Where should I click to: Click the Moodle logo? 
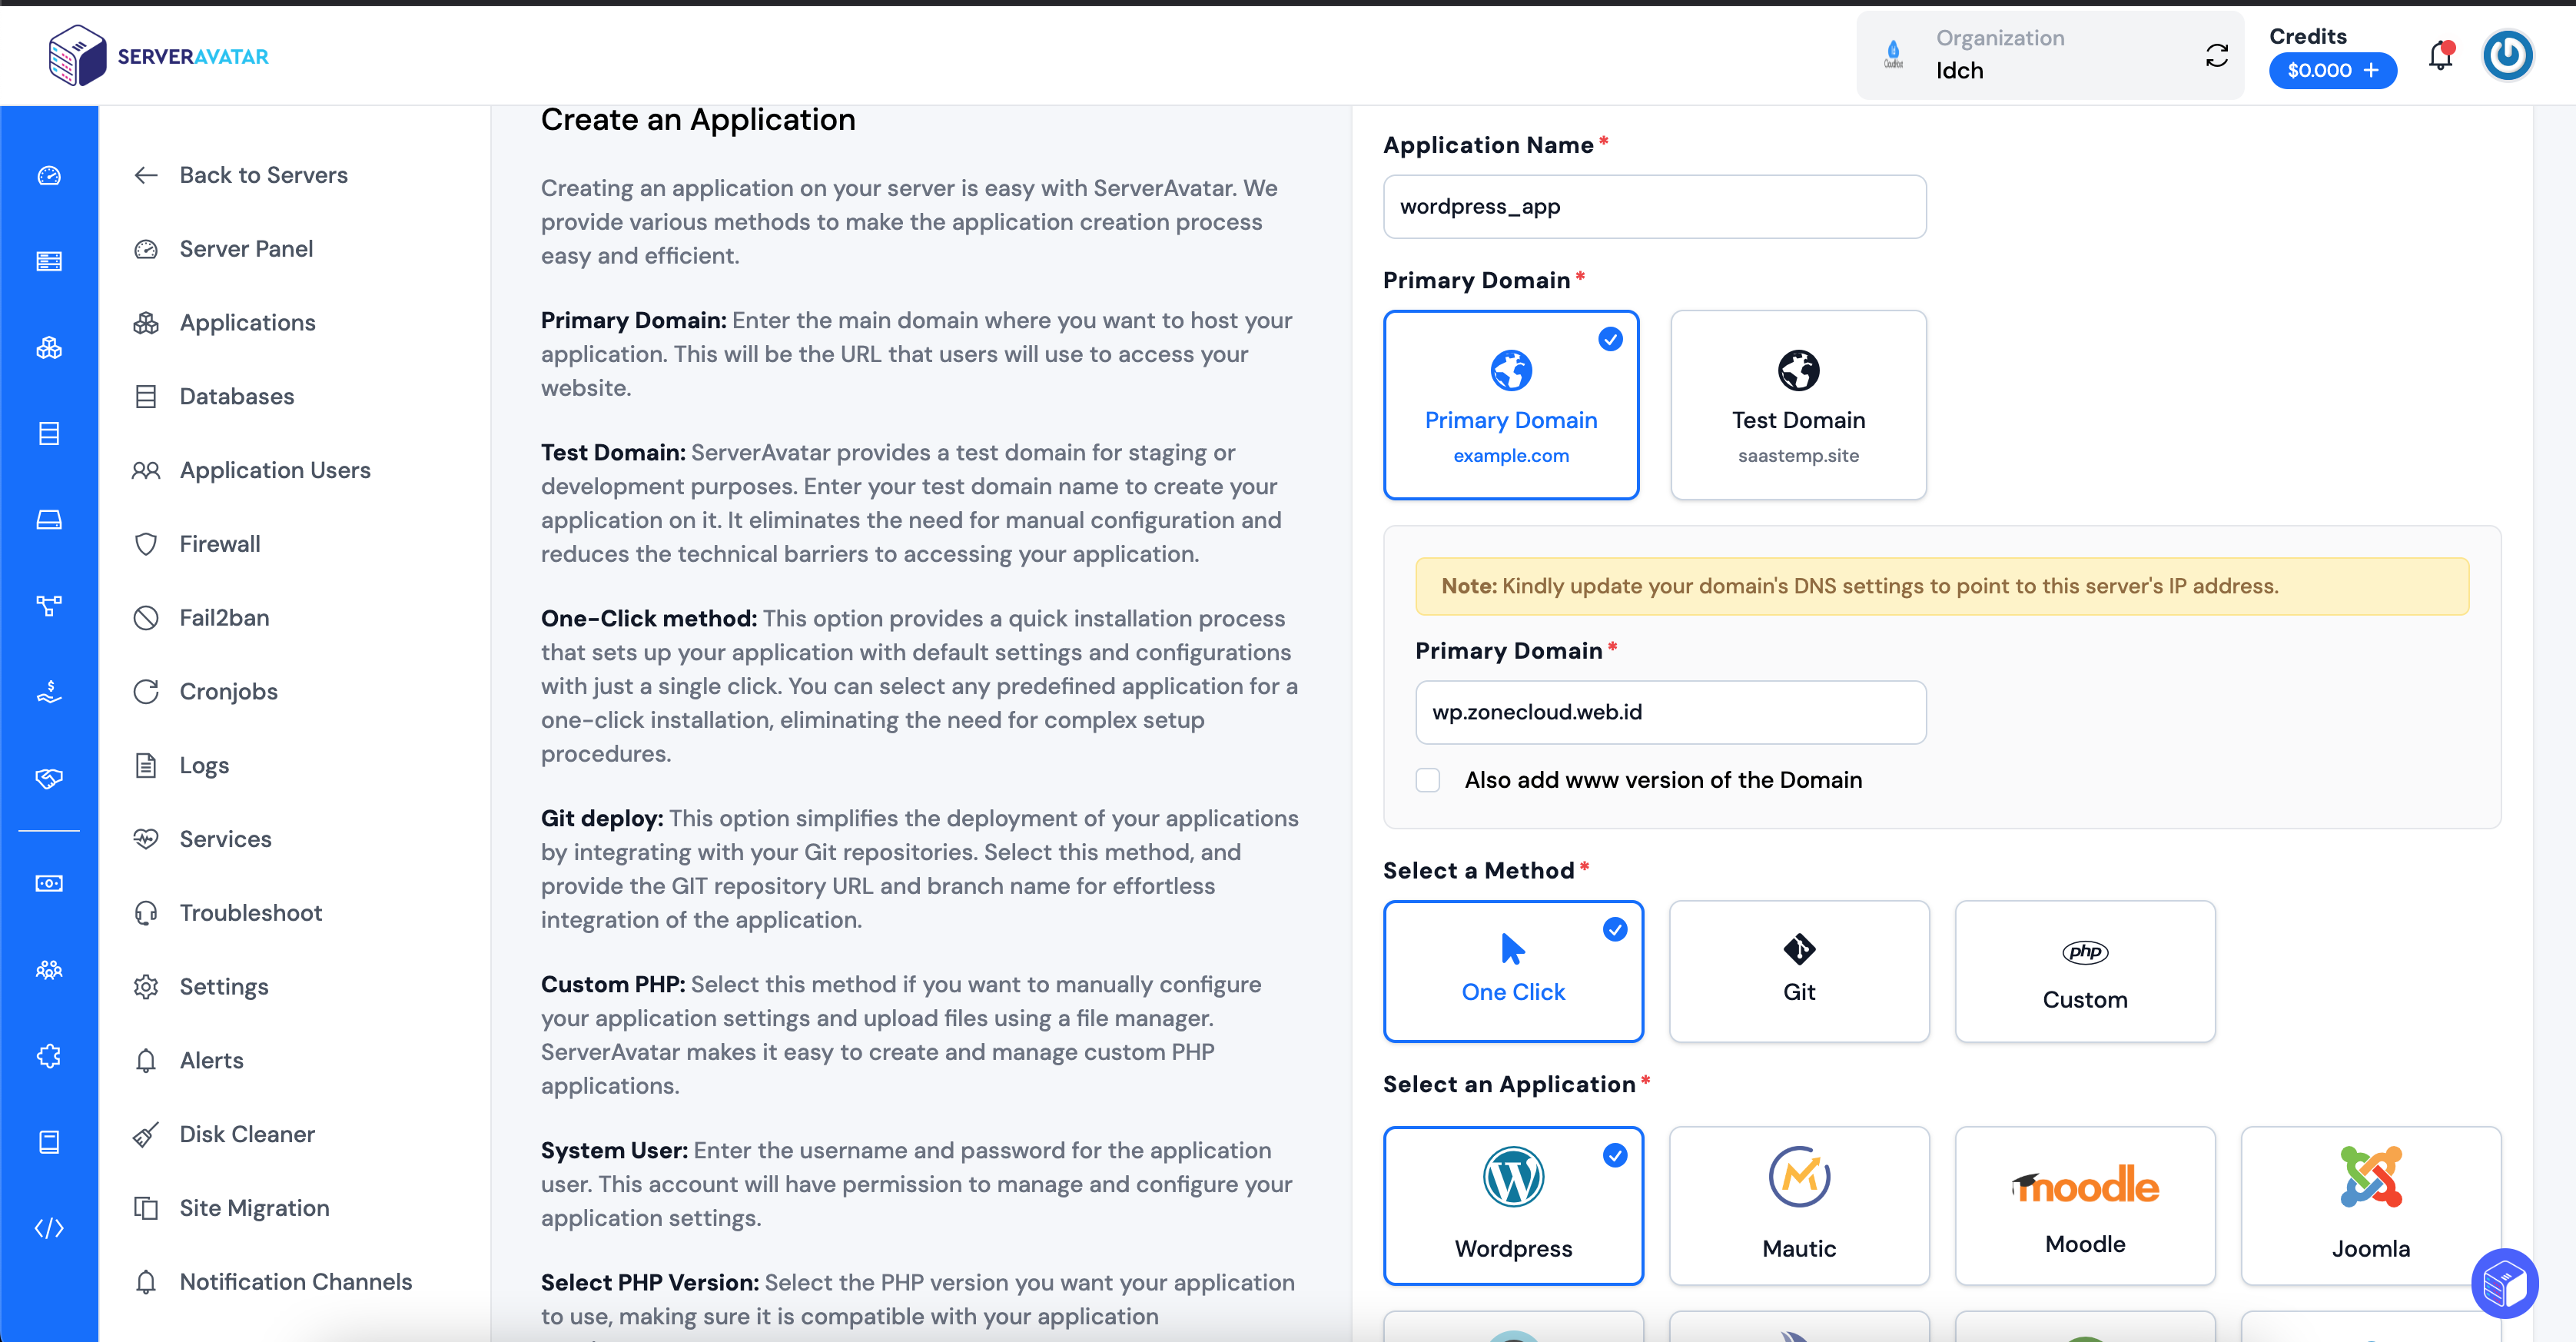click(x=2085, y=1185)
